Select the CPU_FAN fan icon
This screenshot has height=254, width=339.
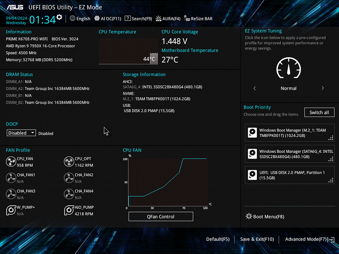tap(11, 162)
